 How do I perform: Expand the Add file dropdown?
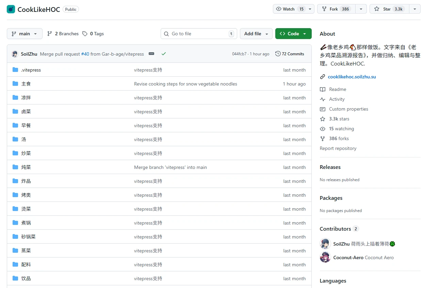(x=256, y=34)
